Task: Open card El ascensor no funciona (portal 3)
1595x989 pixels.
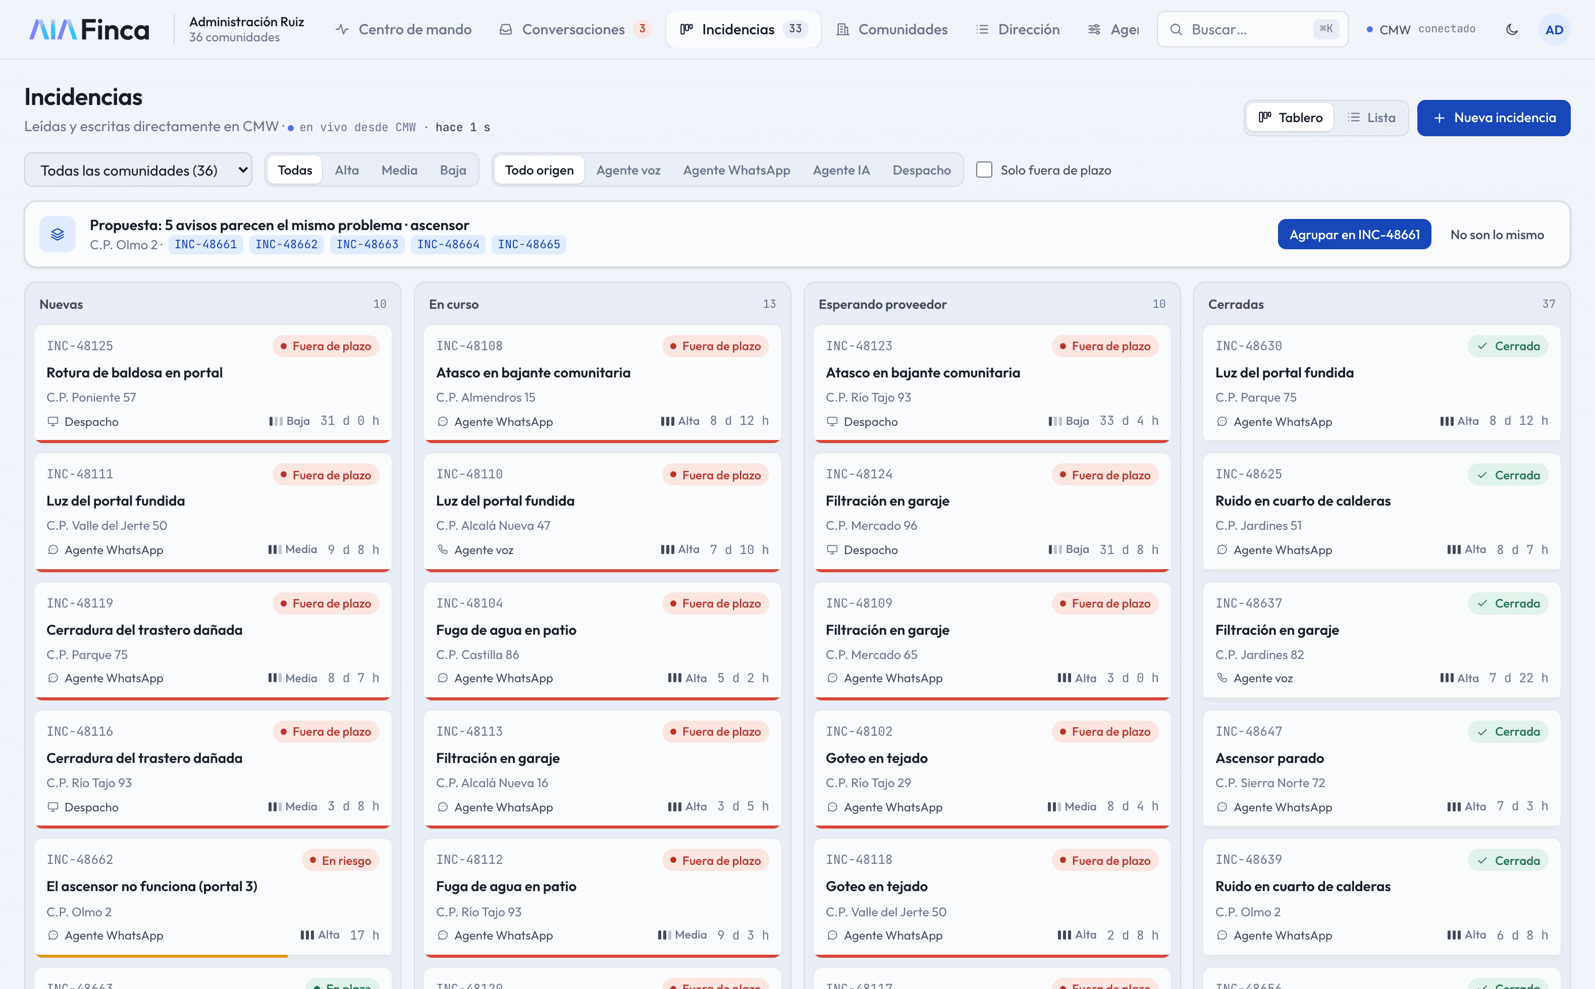Action: coord(212,898)
